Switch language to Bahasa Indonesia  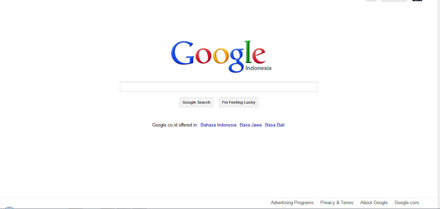tap(218, 125)
